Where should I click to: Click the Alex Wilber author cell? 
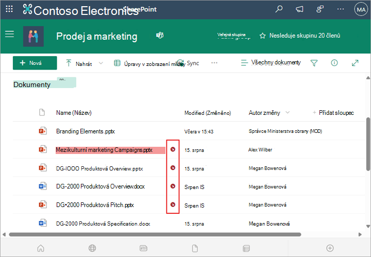pyautogui.click(x=260, y=150)
